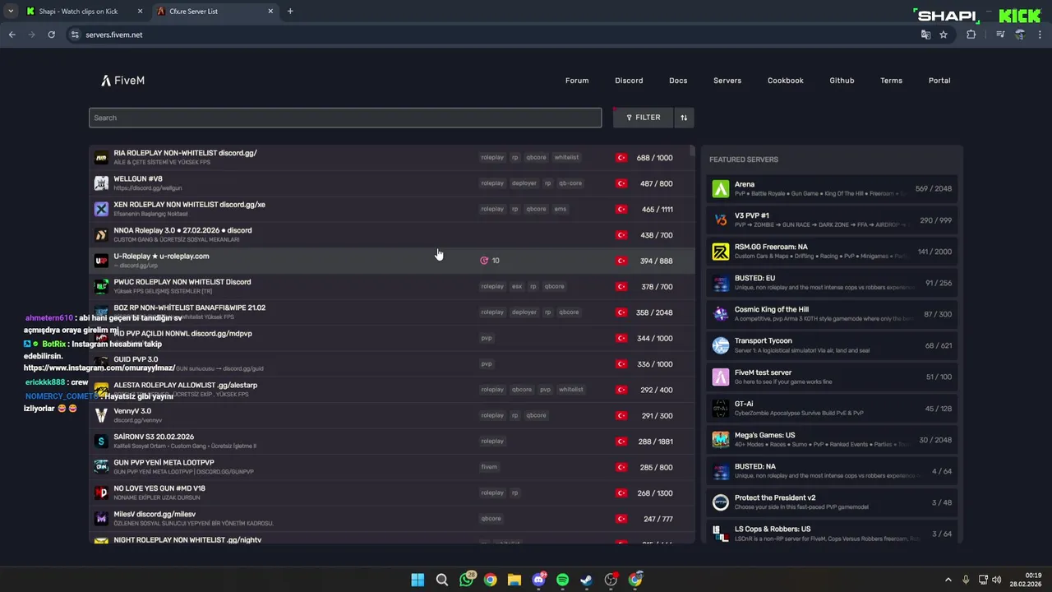Image resolution: width=1052 pixels, height=592 pixels.
Task: Open the WELLGUN #V8 server icon
Action: [101, 183]
